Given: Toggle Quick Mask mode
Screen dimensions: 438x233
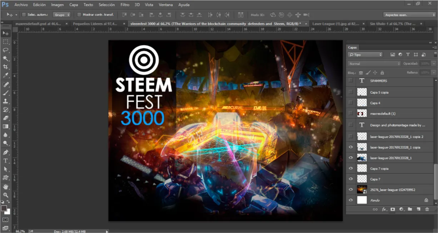Looking at the screenshot, I should click(6, 219).
